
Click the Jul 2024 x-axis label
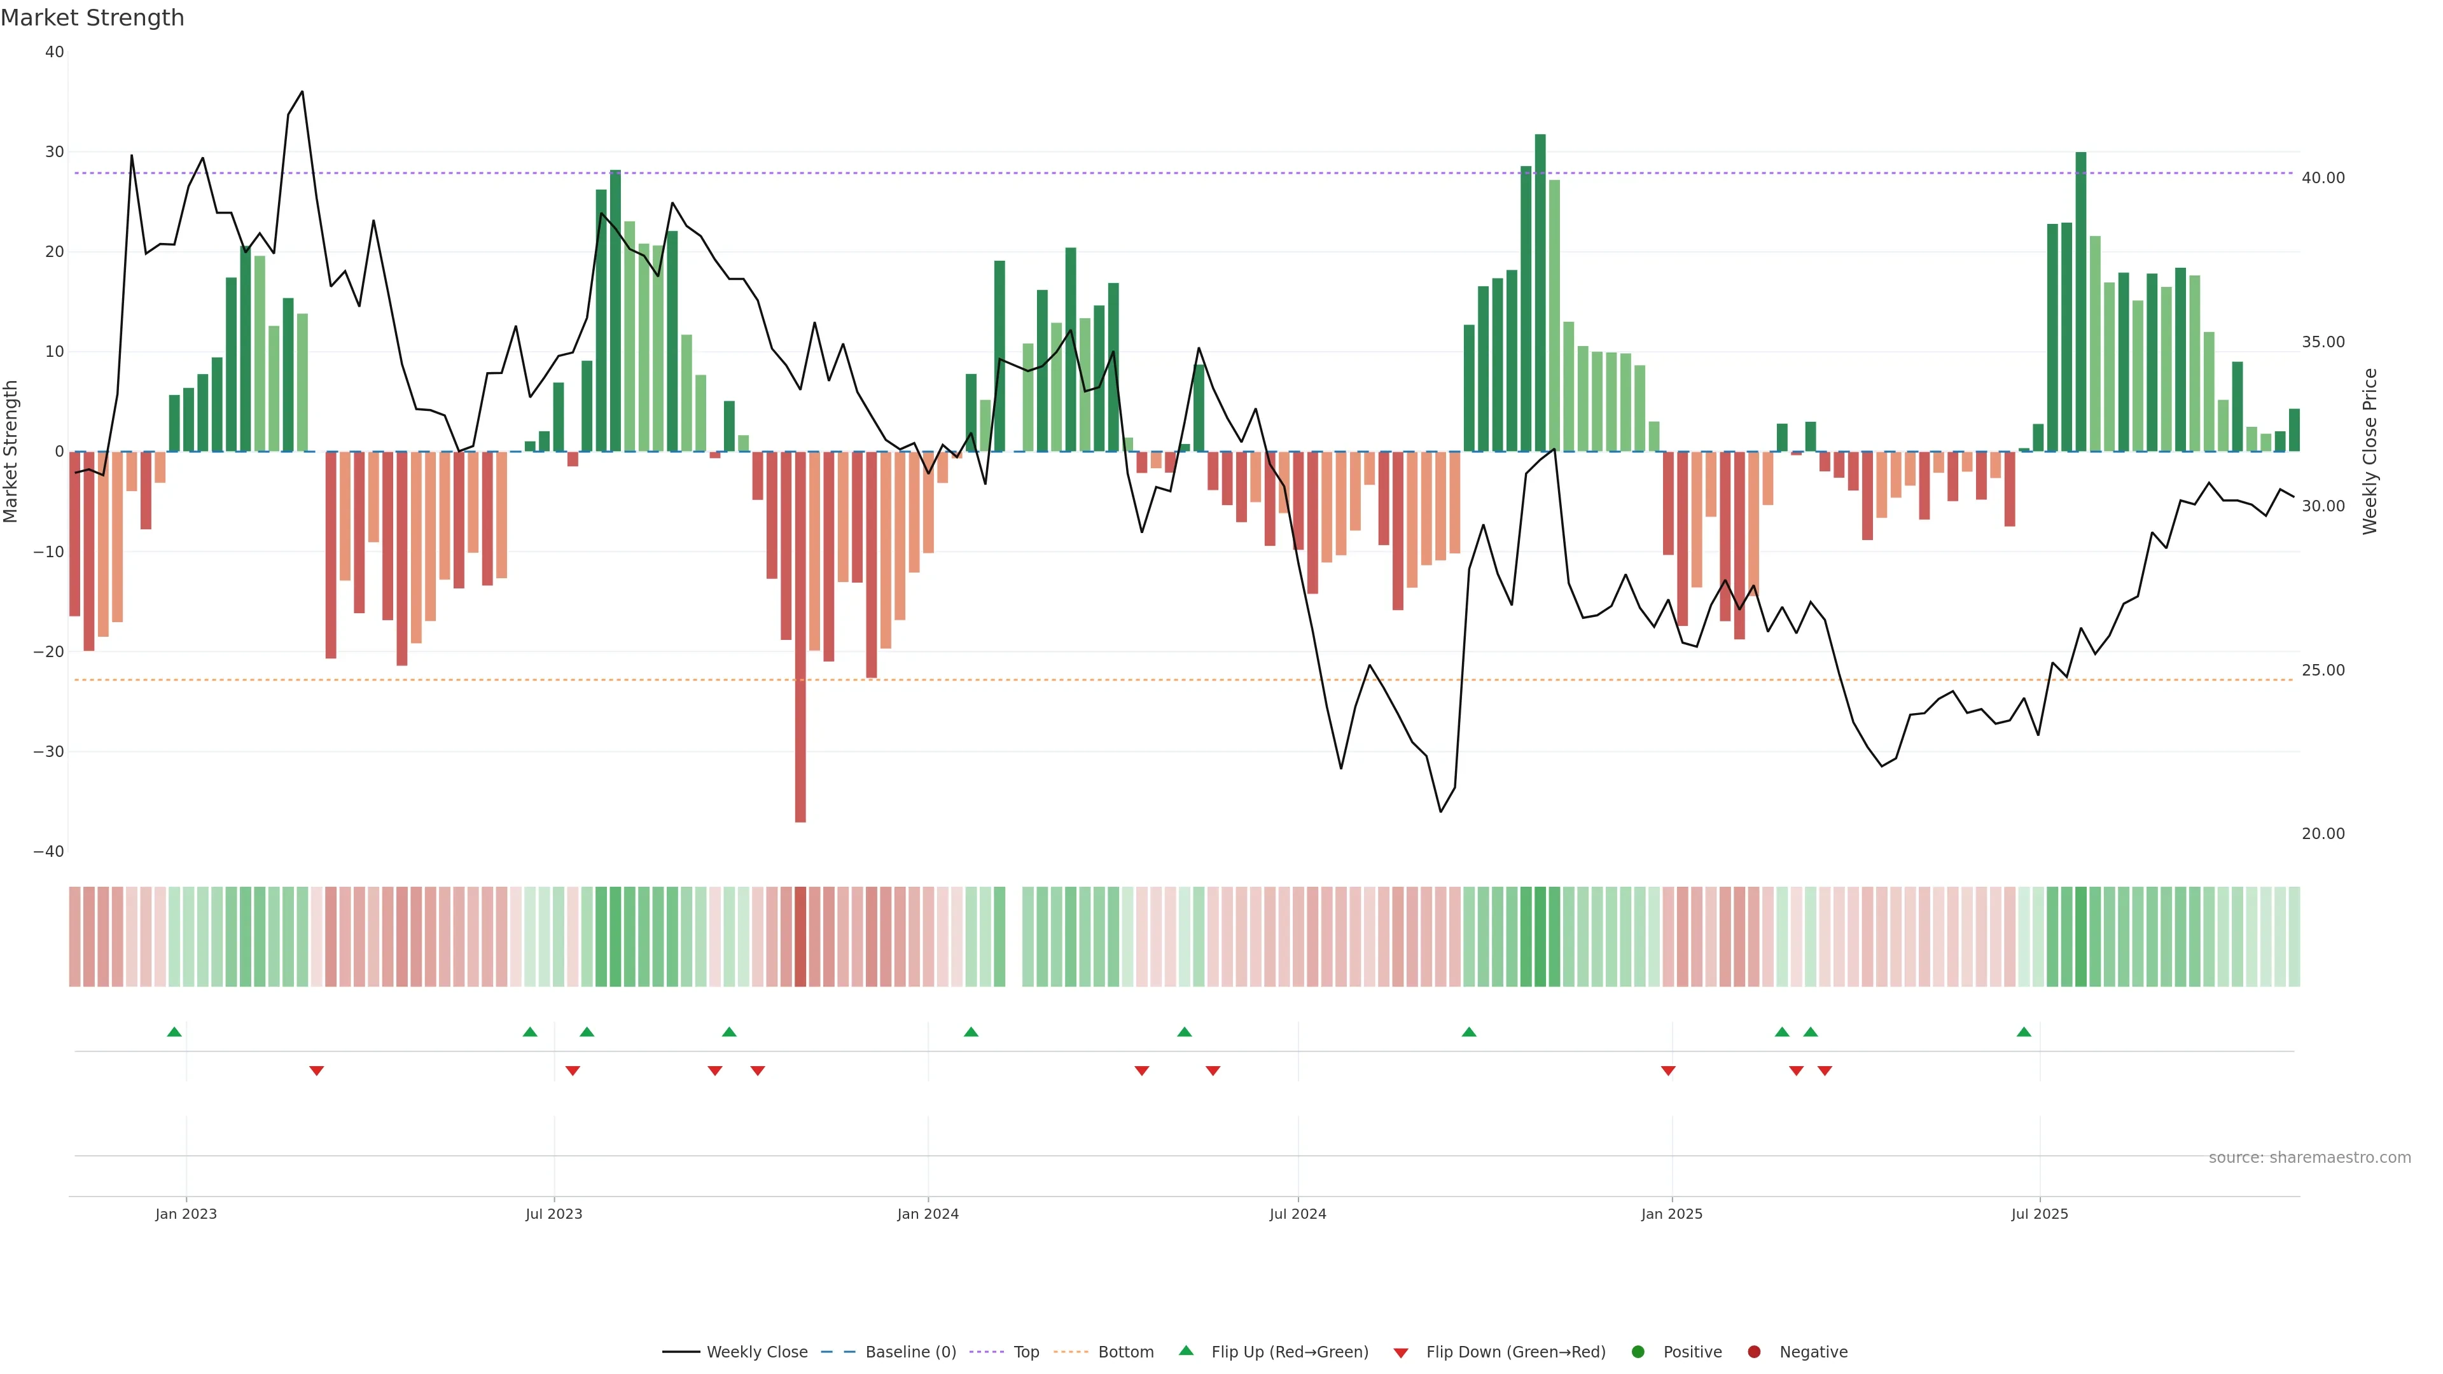pos(1297,1214)
